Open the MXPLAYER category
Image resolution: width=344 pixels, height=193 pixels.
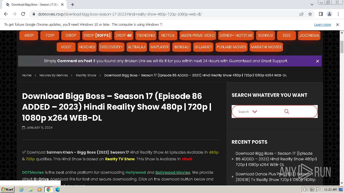(x=160, y=47)
